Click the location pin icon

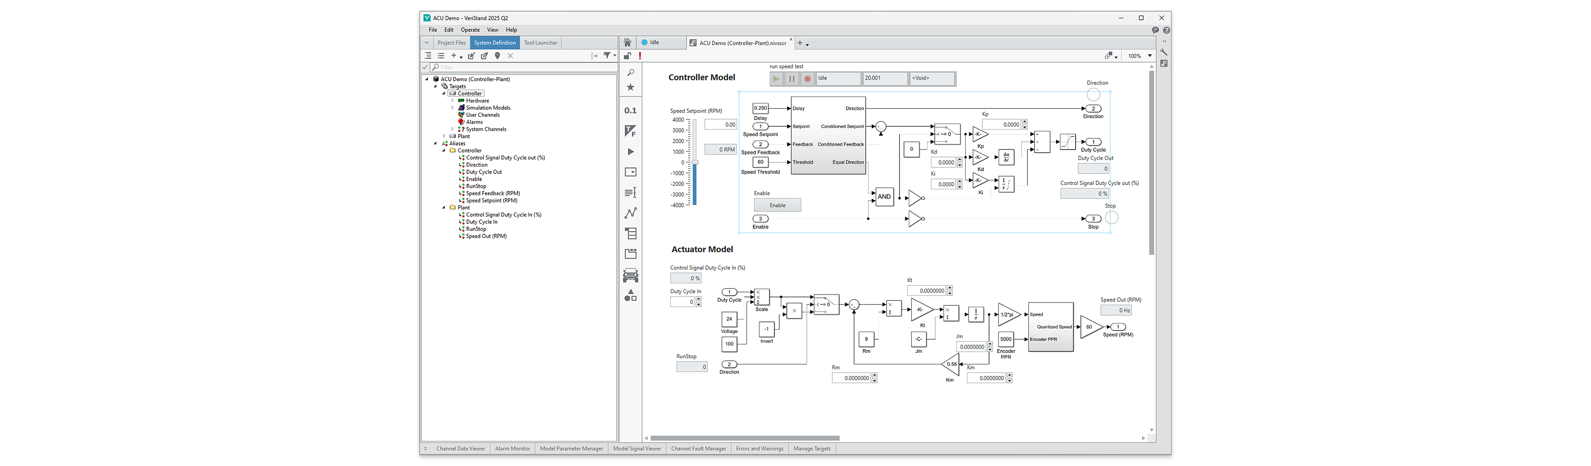pyautogui.click(x=497, y=56)
